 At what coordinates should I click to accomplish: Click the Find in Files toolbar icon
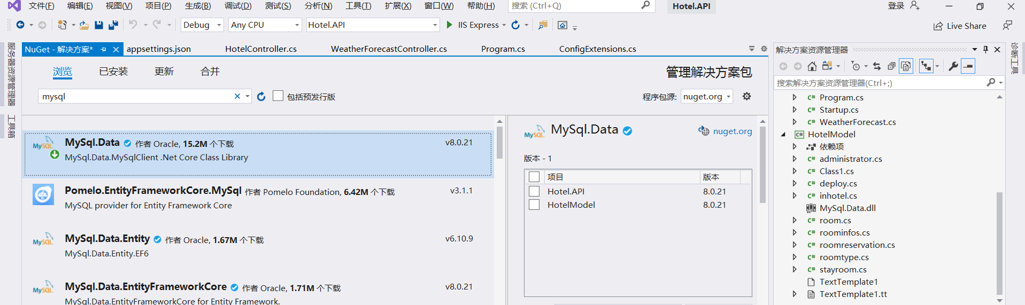click(543, 25)
